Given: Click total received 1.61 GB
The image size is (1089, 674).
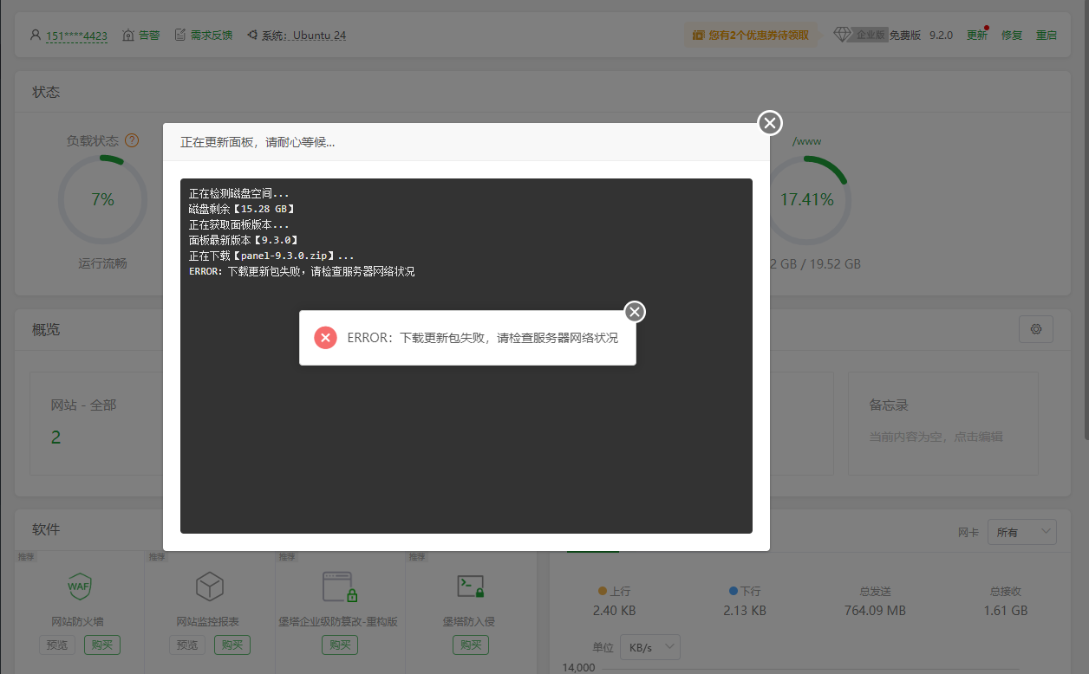Looking at the screenshot, I should (x=1006, y=611).
